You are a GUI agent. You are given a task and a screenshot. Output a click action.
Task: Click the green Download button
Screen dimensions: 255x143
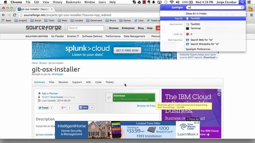(x=134, y=97)
